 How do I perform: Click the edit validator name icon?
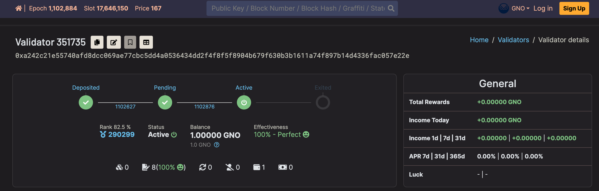pos(114,42)
